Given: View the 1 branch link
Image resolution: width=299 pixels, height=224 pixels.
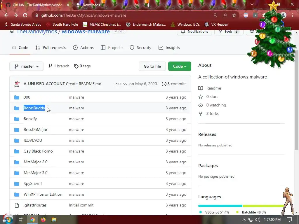Looking at the screenshot, I should [x=59, y=66].
